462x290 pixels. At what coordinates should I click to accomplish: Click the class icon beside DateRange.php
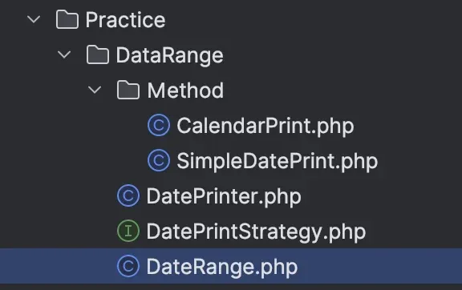pos(128,267)
